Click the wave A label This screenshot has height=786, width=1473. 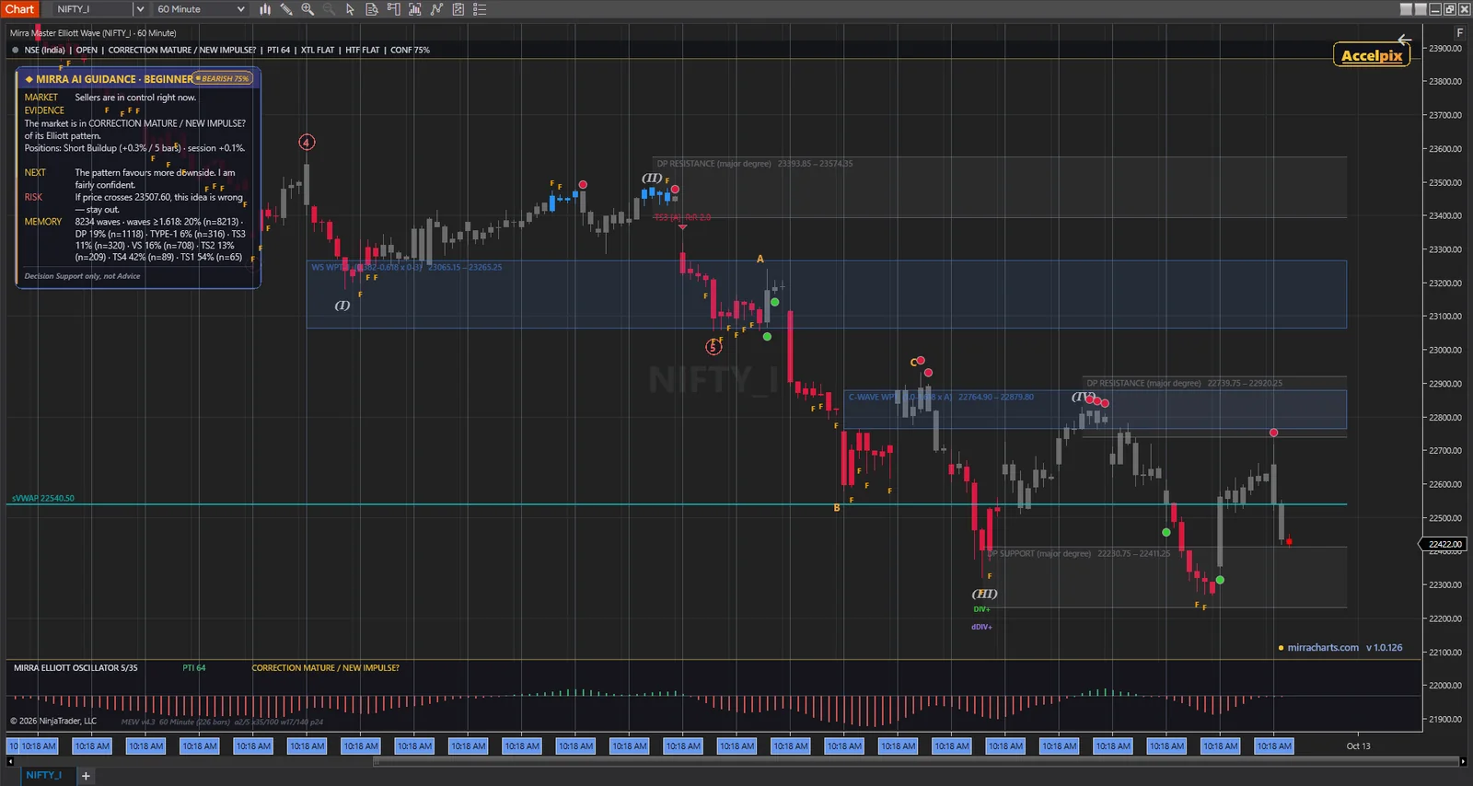click(760, 259)
